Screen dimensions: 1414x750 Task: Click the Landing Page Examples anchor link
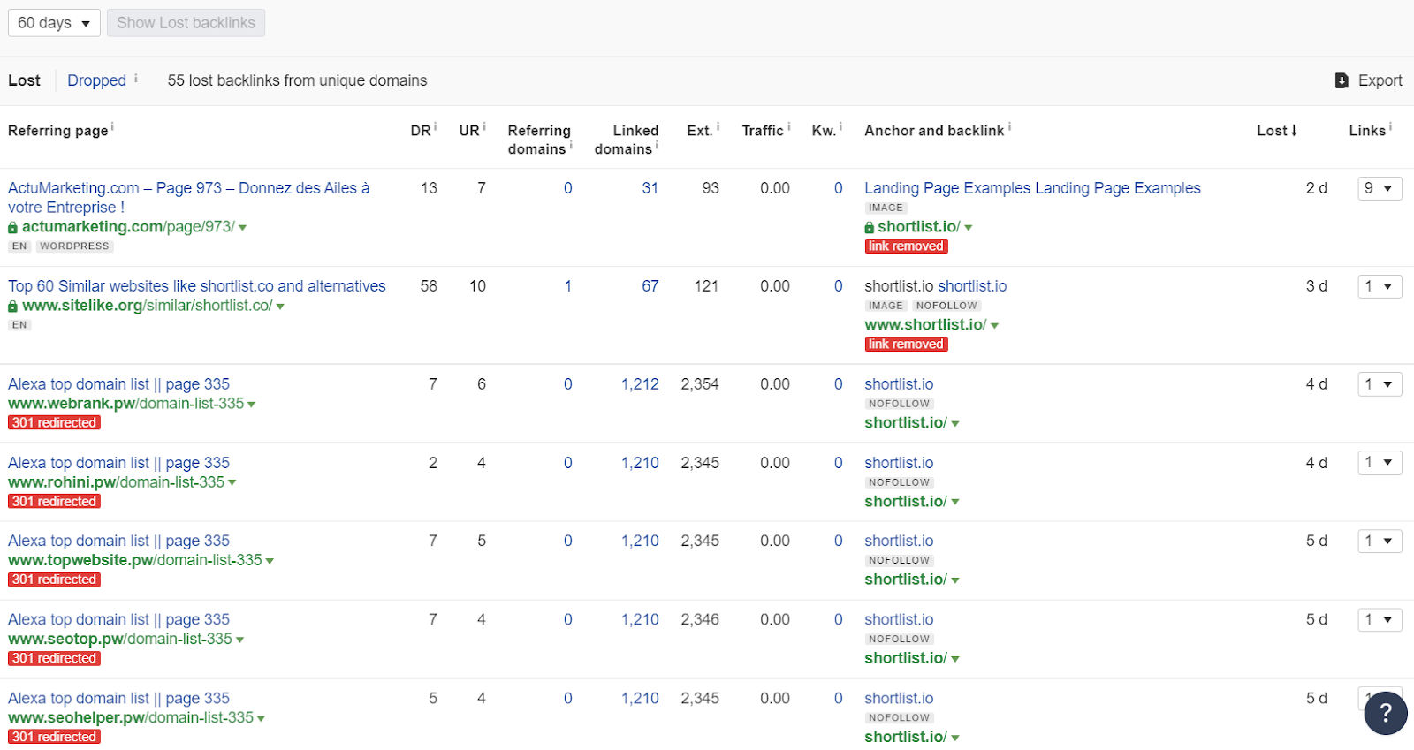[x=1031, y=188]
